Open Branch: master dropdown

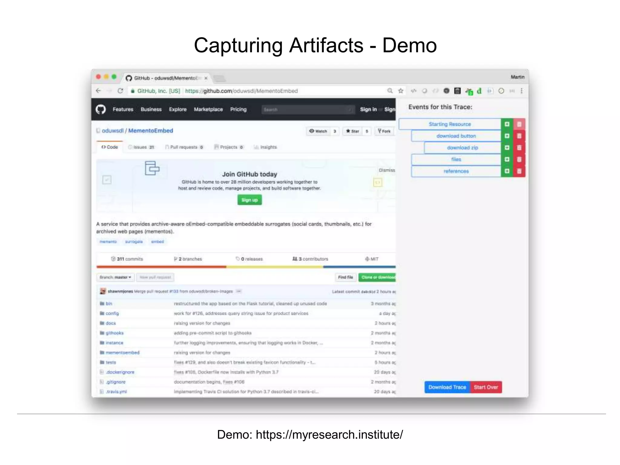(115, 277)
